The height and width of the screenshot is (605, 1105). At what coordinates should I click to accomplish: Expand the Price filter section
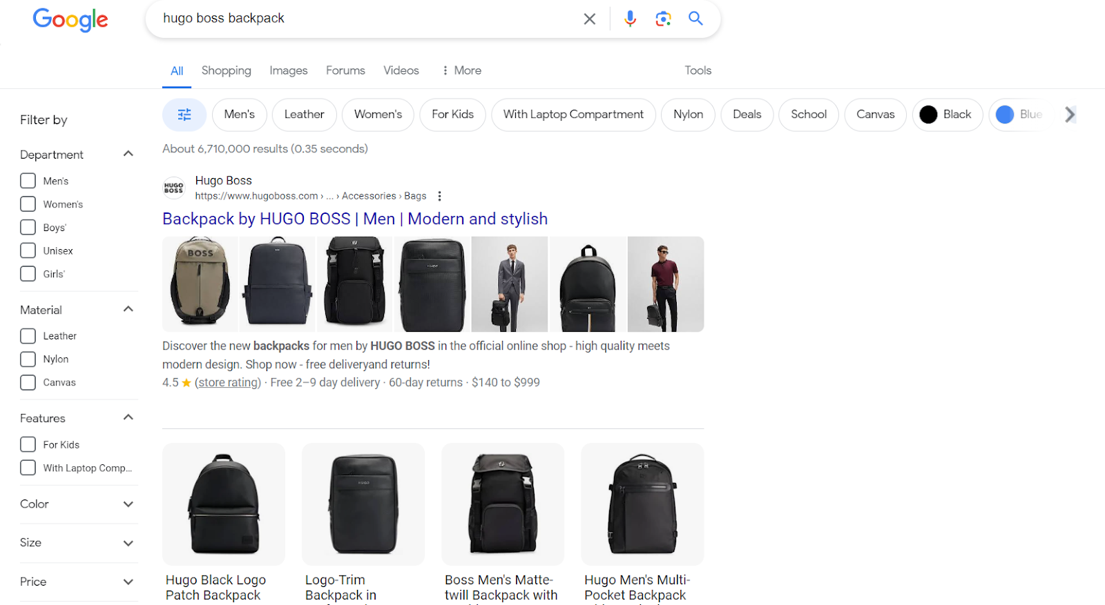[128, 582]
